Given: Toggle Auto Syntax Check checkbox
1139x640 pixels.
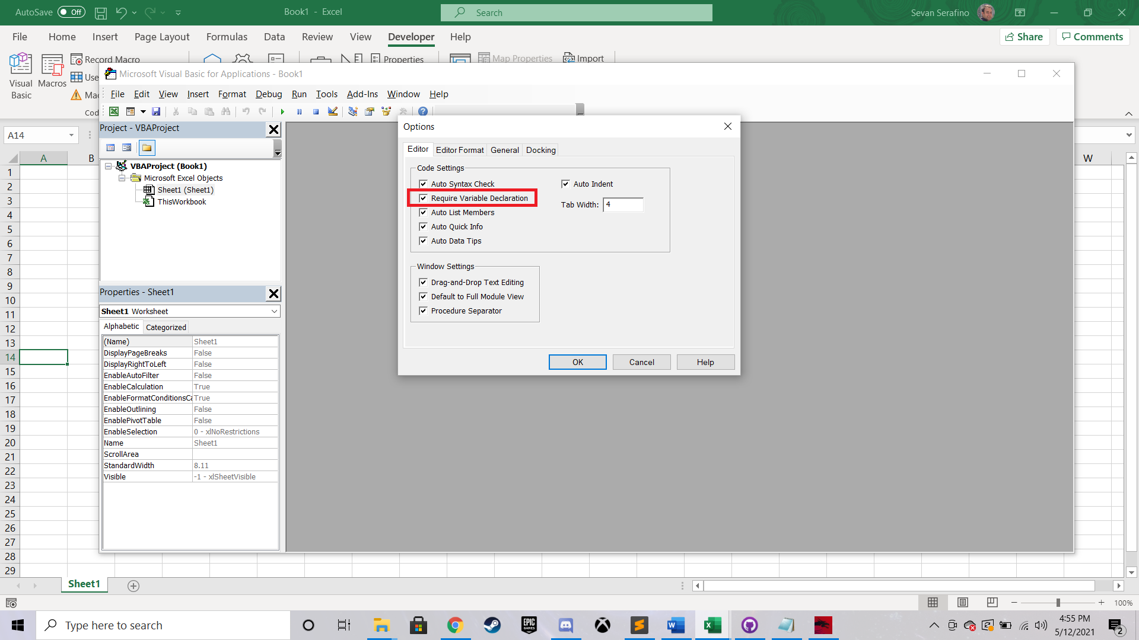Looking at the screenshot, I should click(x=423, y=184).
